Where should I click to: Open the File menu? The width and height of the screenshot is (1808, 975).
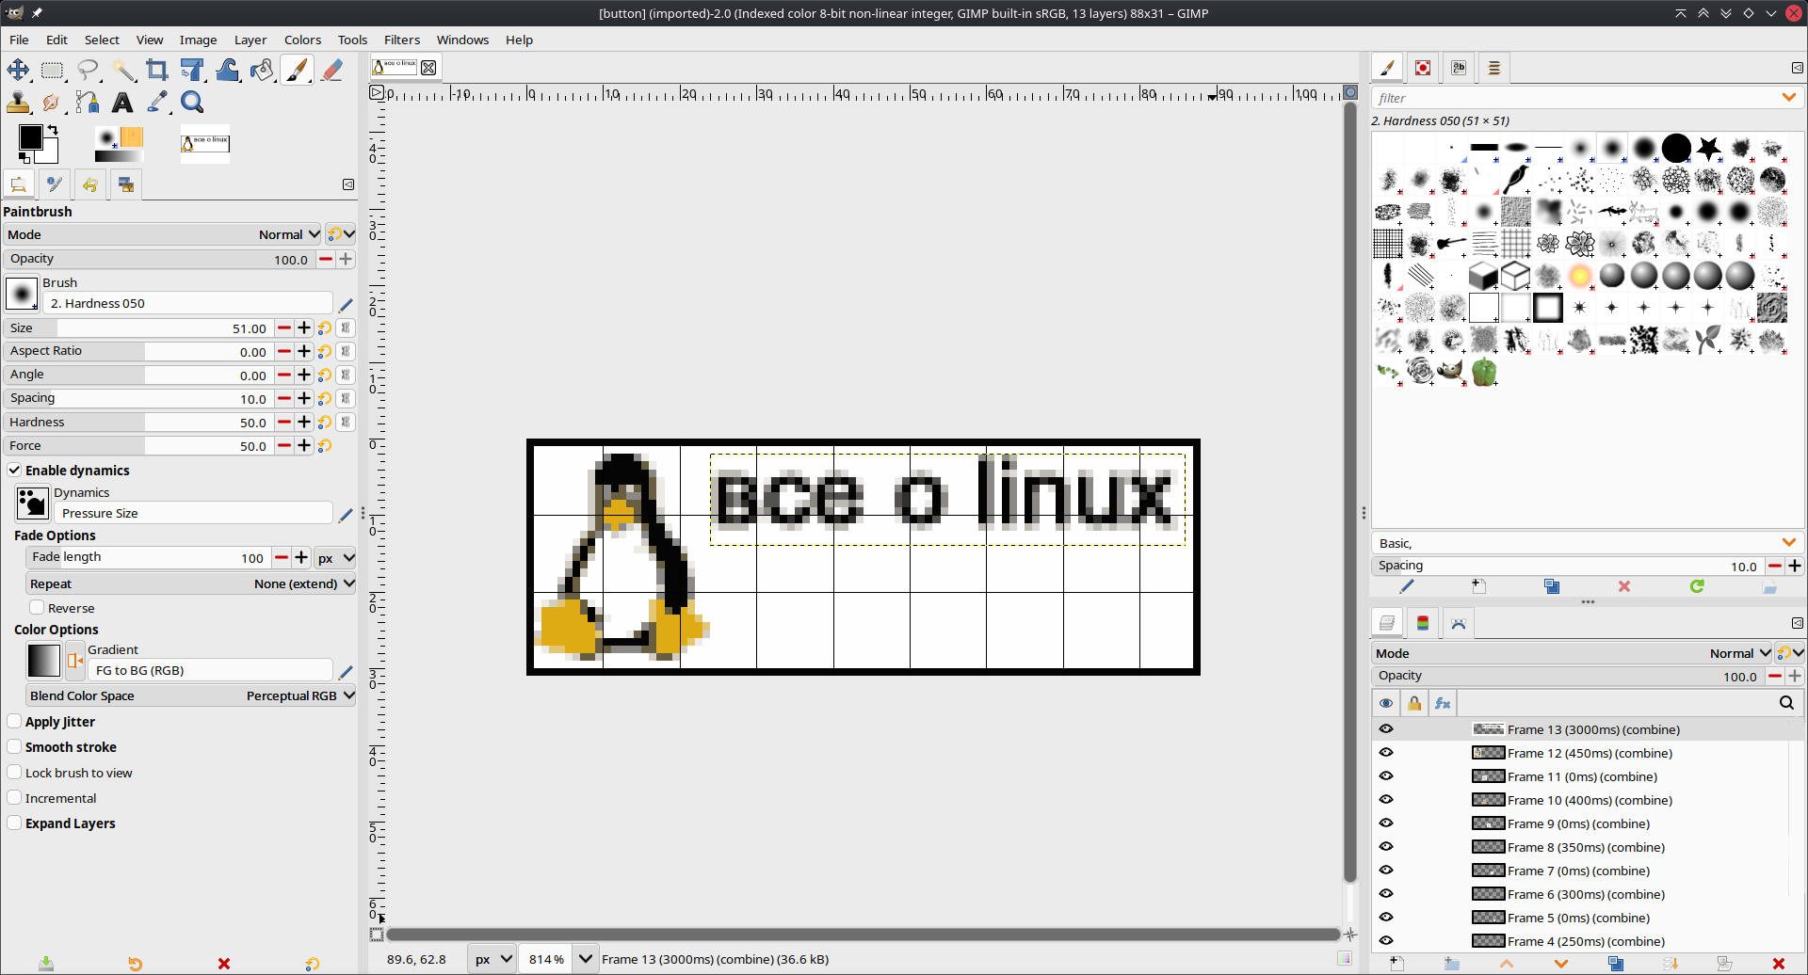(x=19, y=40)
